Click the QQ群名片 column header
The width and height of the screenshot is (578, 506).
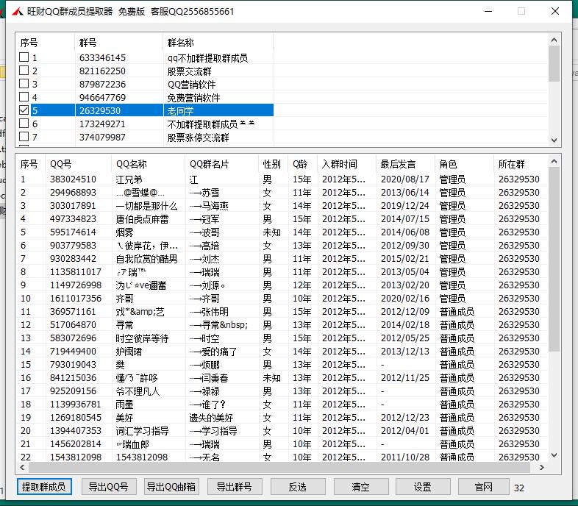coord(222,164)
